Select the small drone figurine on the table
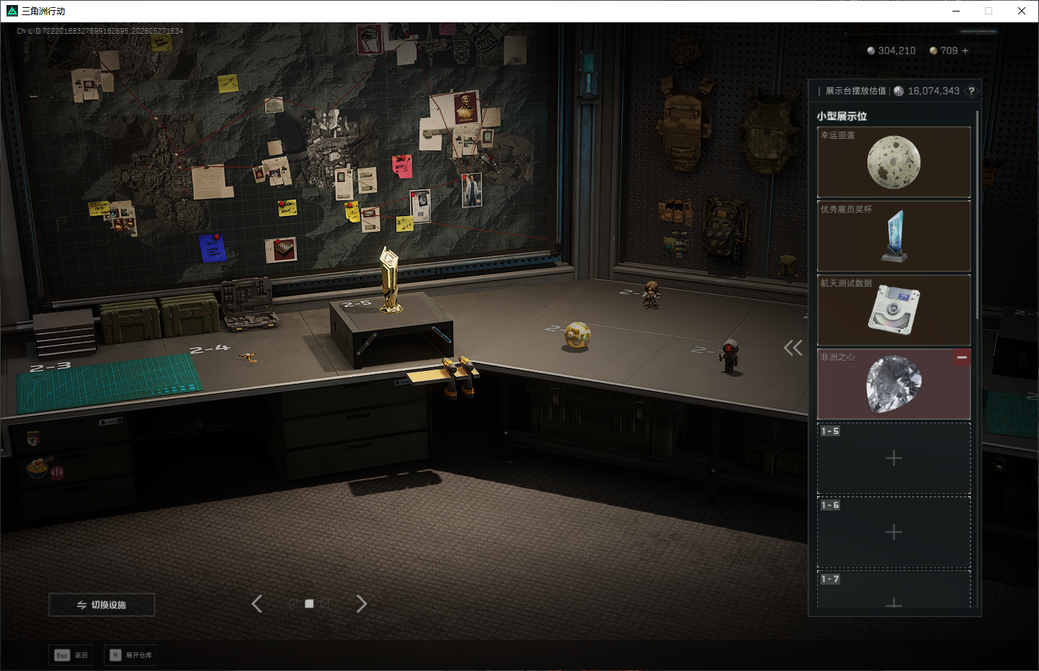 [249, 357]
